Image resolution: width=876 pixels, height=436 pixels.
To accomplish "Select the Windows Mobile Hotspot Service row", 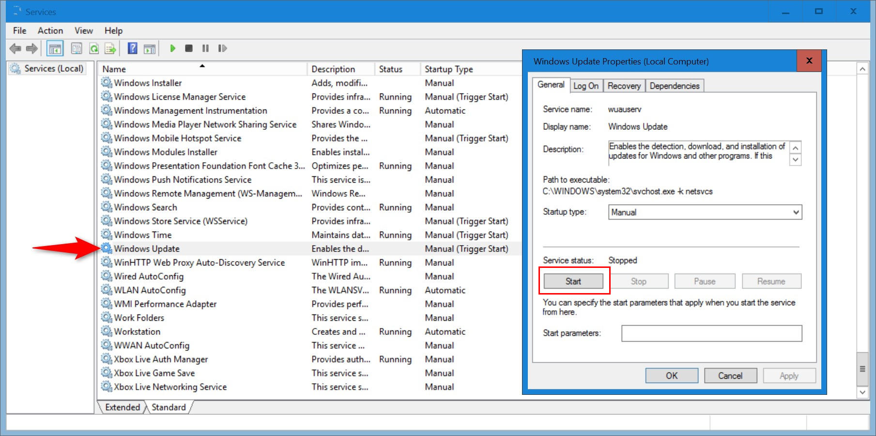I will click(x=310, y=138).
